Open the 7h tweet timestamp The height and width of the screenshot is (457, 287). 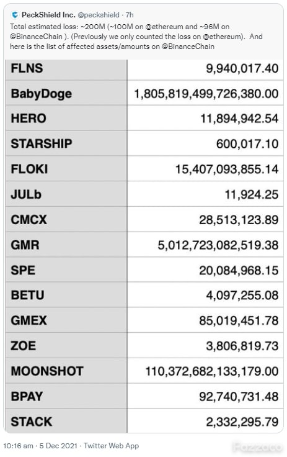coord(130,14)
